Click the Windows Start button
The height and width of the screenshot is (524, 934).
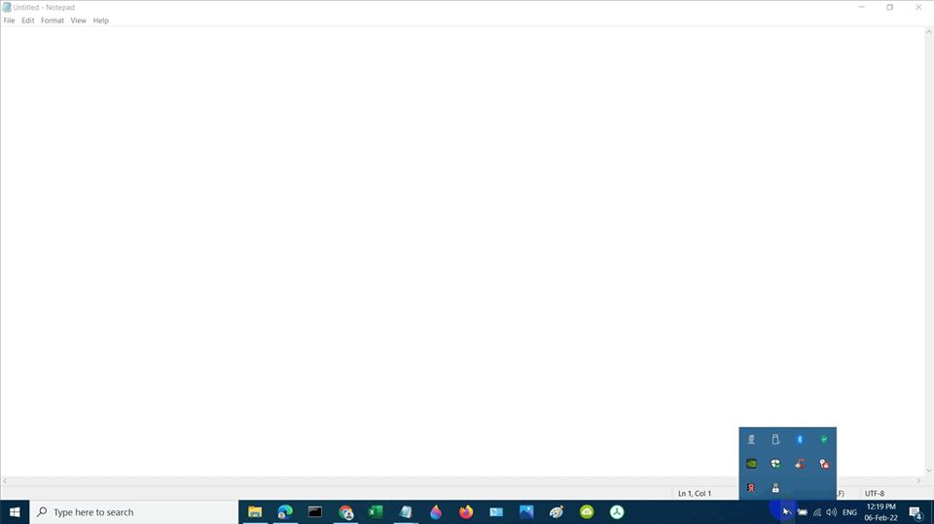pos(15,511)
